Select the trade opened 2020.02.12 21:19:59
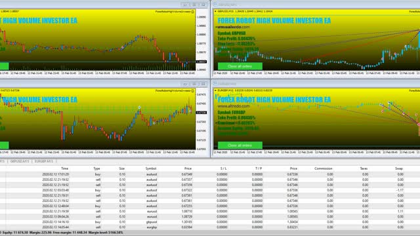 click(x=210, y=211)
